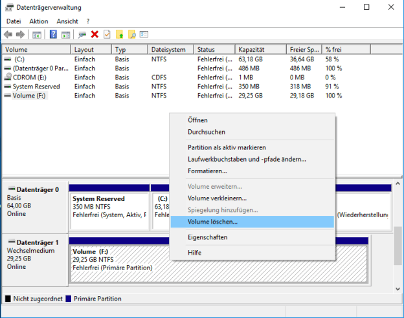Open the Datei menu

pyautogui.click(x=14, y=21)
